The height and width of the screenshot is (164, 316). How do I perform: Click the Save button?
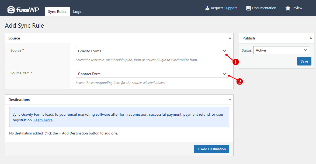[304, 61]
